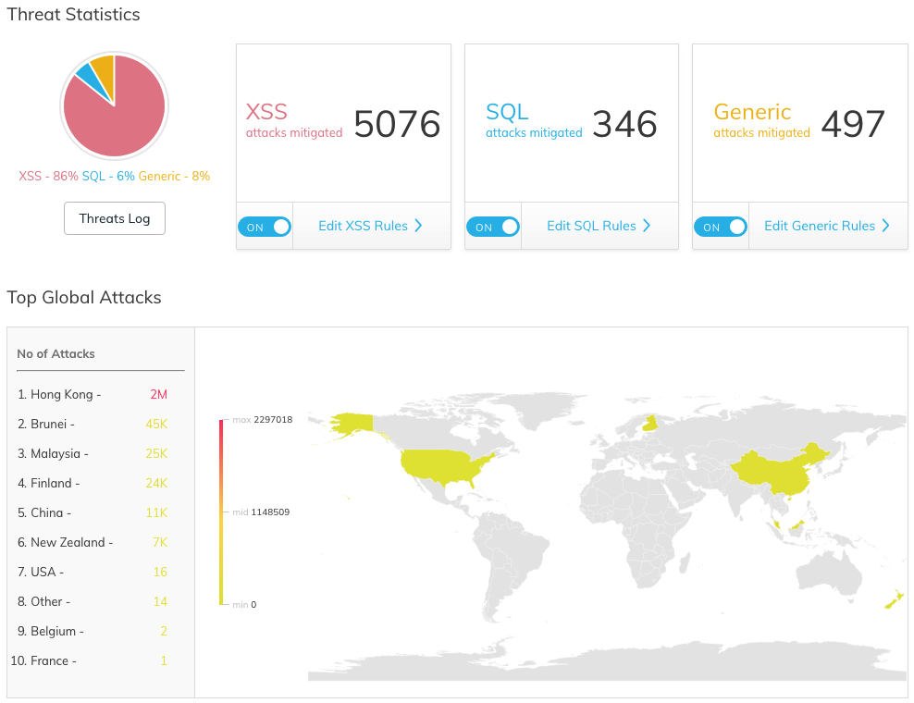The height and width of the screenshot is (703, 914).
Task: Select the Other row in attacks list
Action: tap(93, 601)
